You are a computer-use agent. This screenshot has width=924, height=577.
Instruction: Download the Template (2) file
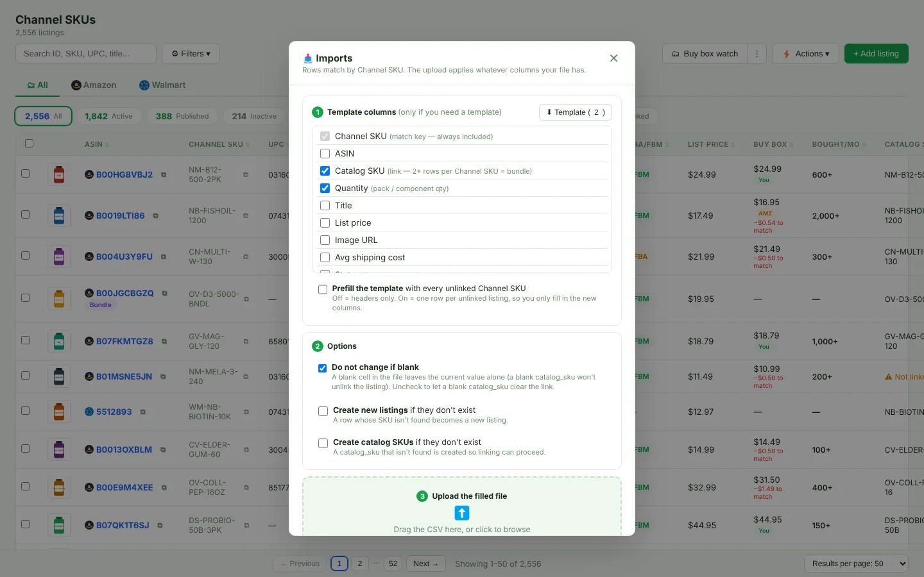(576, 112)
